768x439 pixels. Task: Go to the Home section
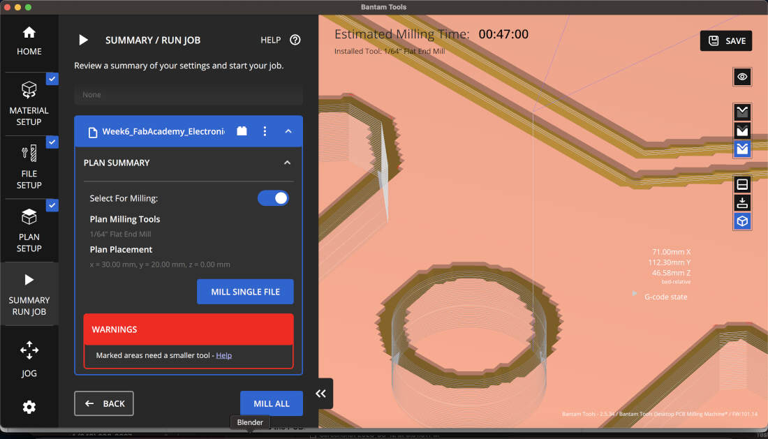tap(29, 41)
